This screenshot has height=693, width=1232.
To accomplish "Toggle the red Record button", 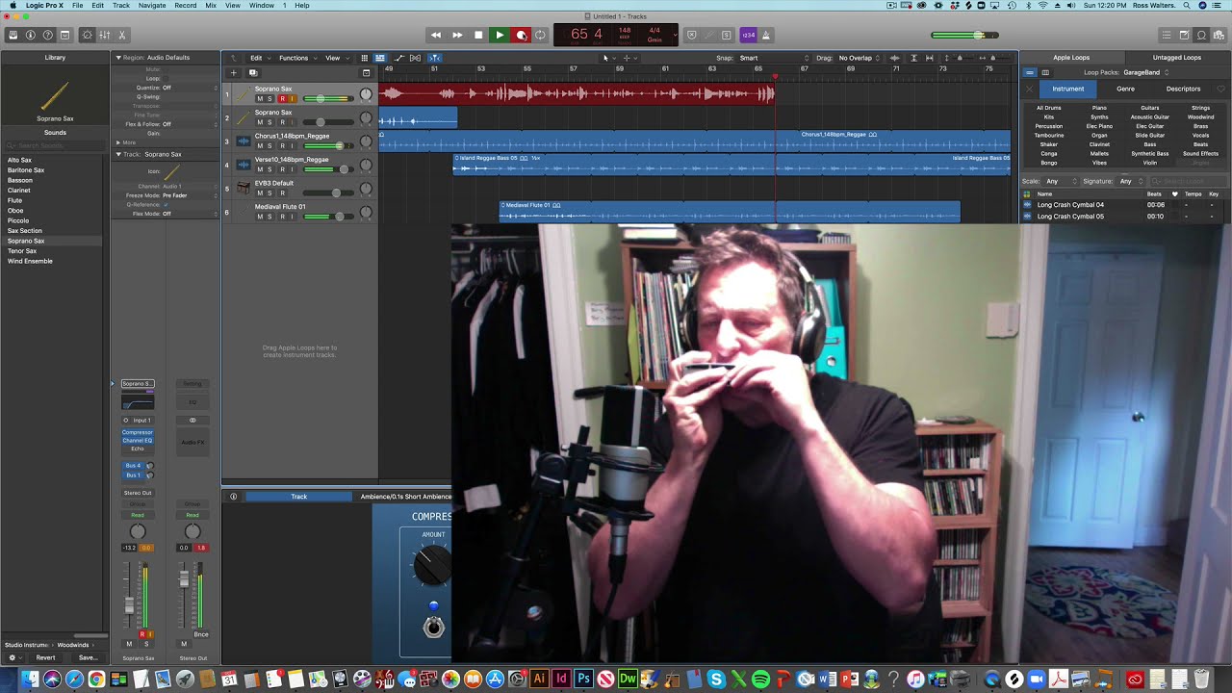I will (521, 35).
